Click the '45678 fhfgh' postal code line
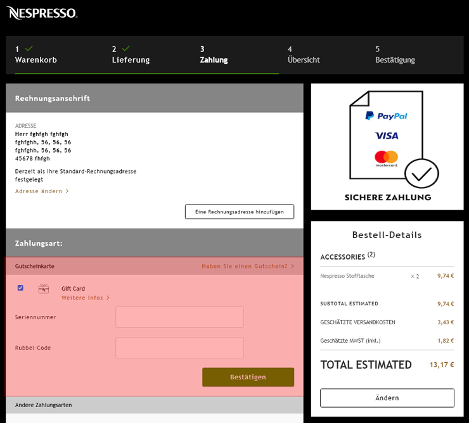The image size is (469, 423). pyautogui.click(x=32, y=158)
